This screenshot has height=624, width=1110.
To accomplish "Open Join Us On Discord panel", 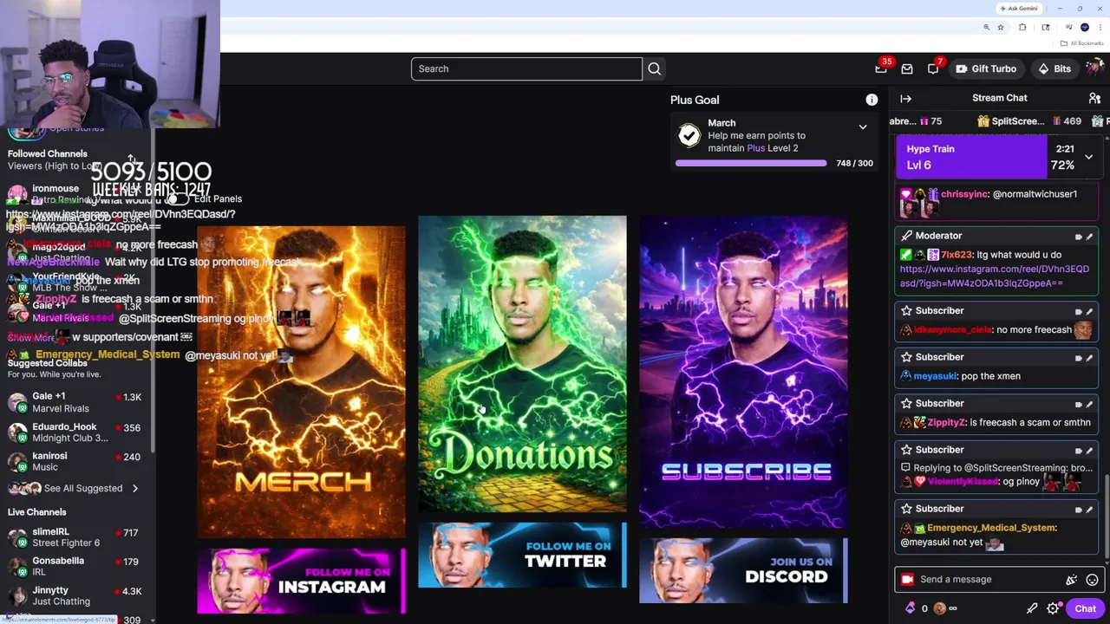I will 743,570.
